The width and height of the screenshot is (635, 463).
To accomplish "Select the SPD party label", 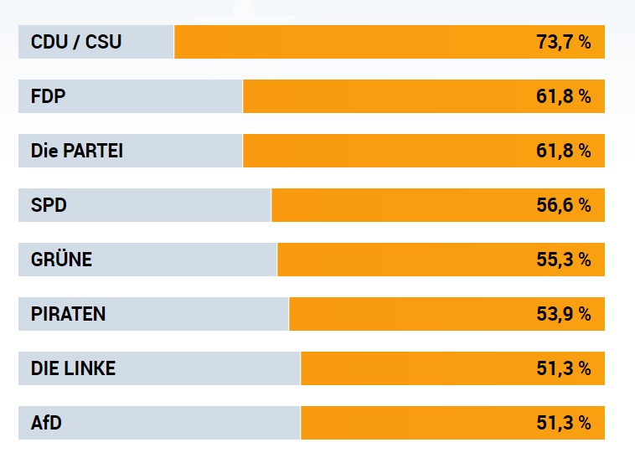I will click(49, 205).
